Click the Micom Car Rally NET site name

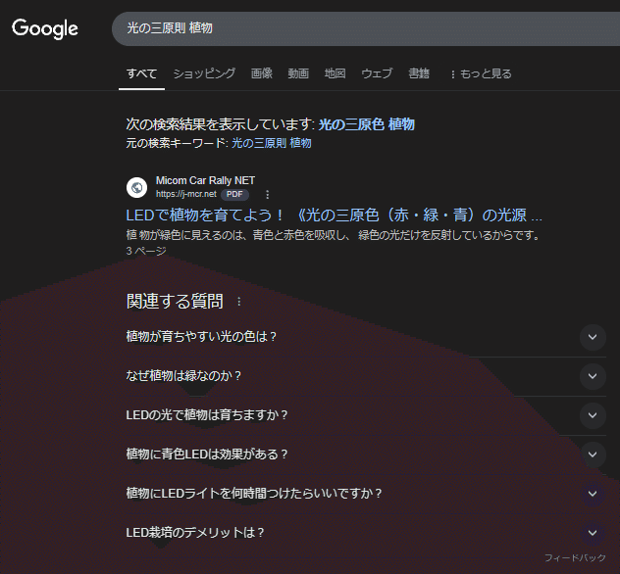pyautogui.click(x=205, y=180)
